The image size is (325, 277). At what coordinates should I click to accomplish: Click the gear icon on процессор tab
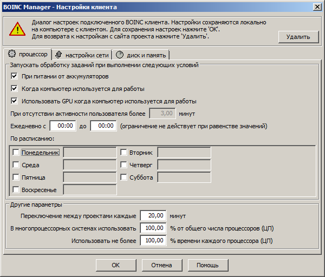pos(12,54)
